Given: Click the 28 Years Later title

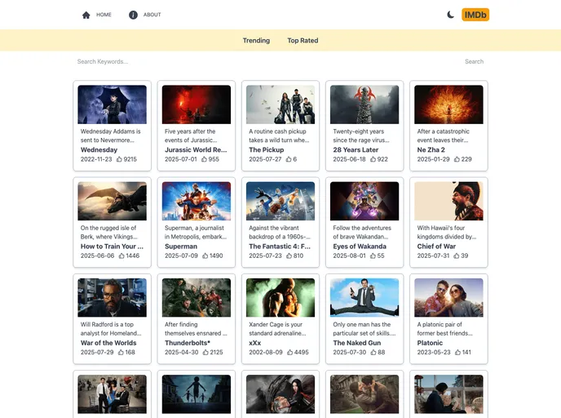Looking at the screenshot, I should tap(356, 149).
